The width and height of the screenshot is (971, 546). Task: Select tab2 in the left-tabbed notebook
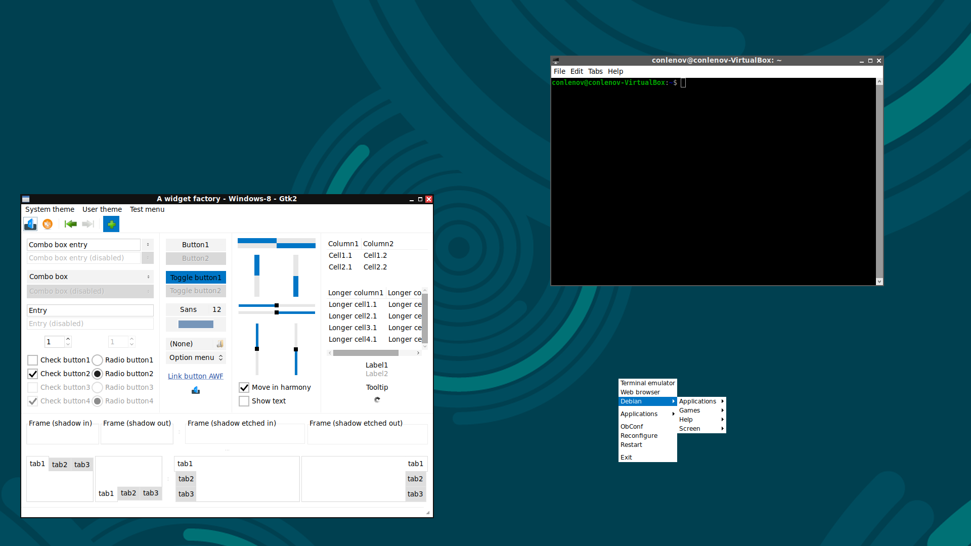pos(186,479)
